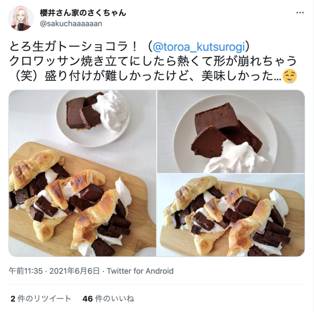Click the Twitter for Android source link
Viewport: 314px width, 312px height.
[140, 271]
